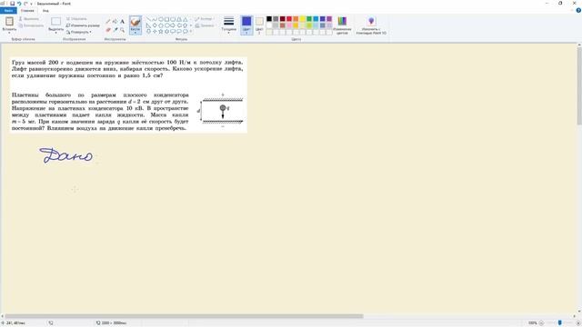Image resolution: width=582 pixels, height=327 pixels.
Task: Adjust the zoom slider thumb
Action: coord(560,323)
